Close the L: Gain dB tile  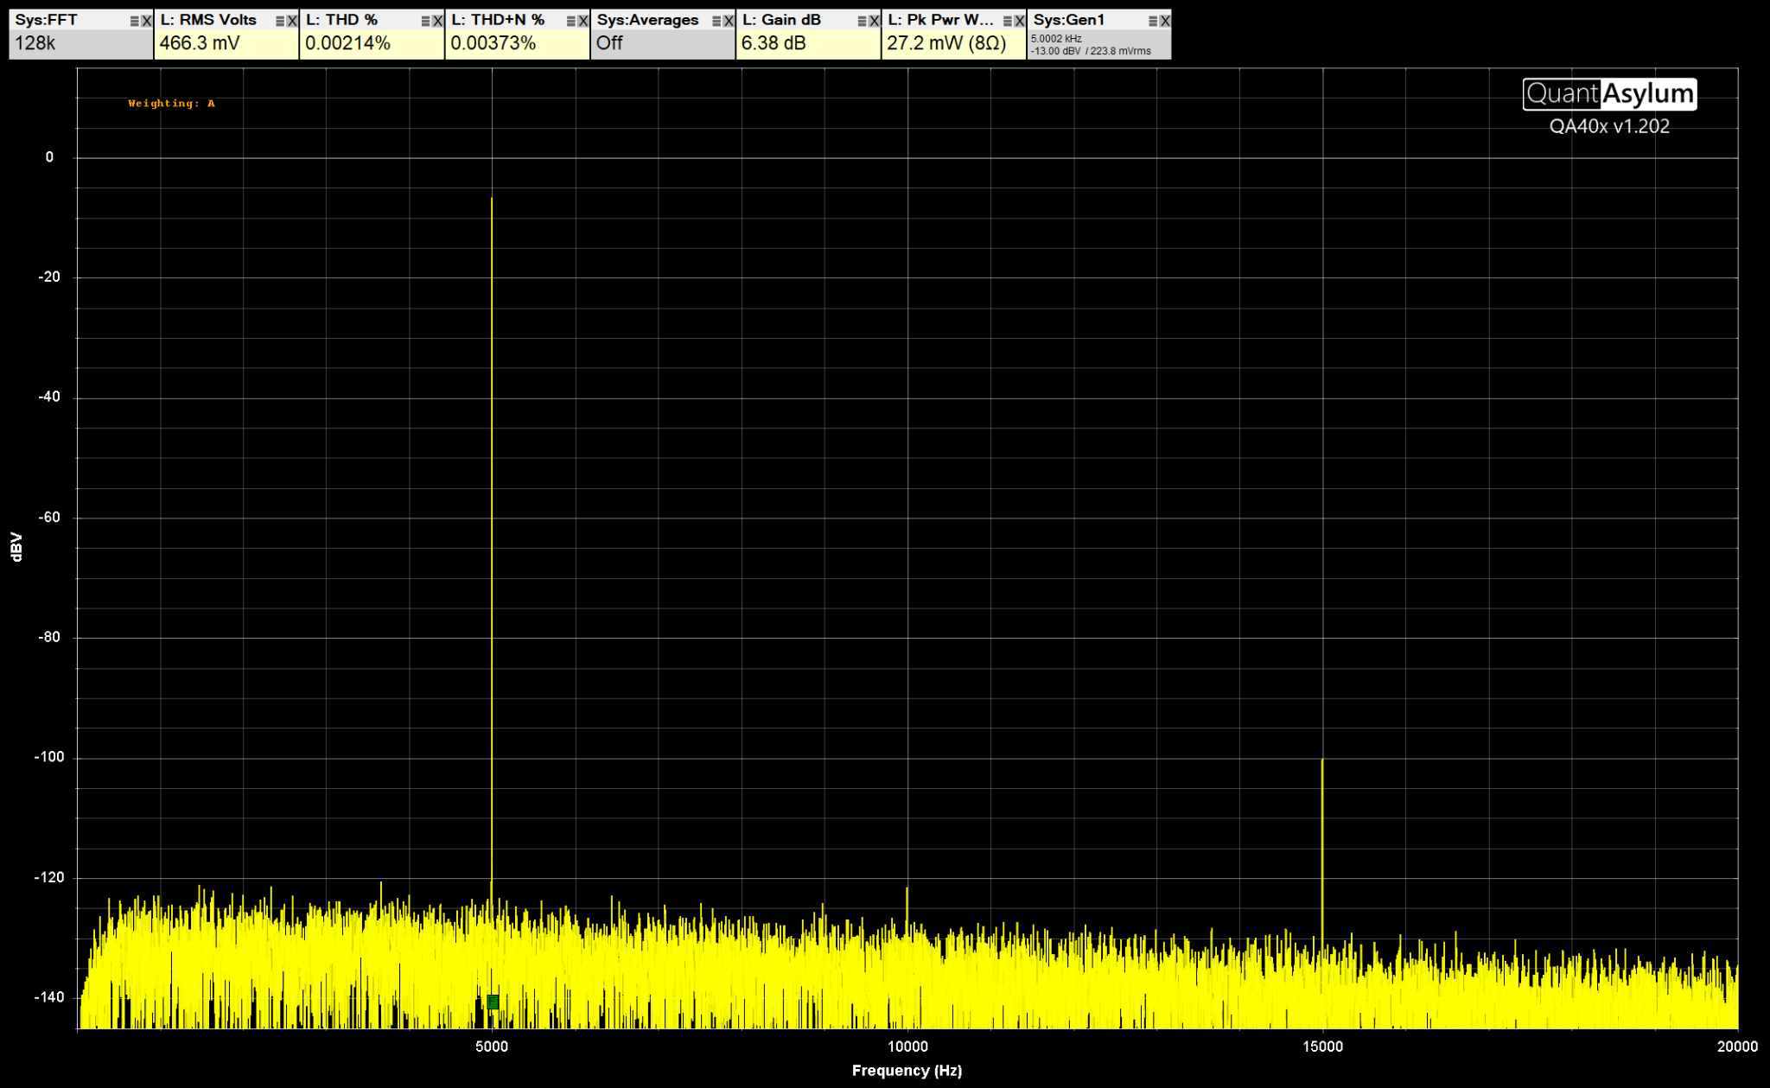tap(875, 21)
